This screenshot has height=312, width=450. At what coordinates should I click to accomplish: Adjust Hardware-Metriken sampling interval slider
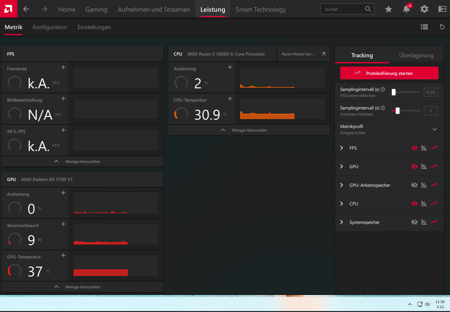click(406, 111)
